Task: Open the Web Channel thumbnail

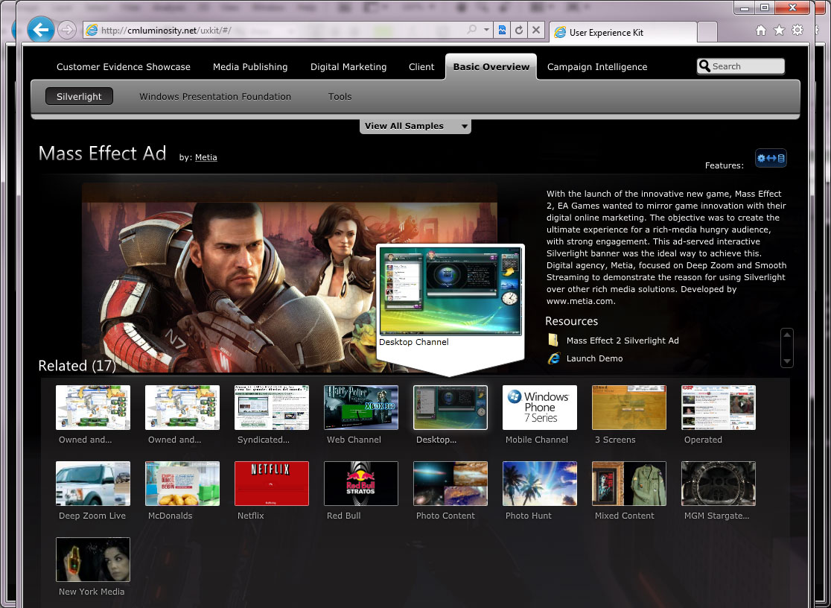Action: click(361, 408)
